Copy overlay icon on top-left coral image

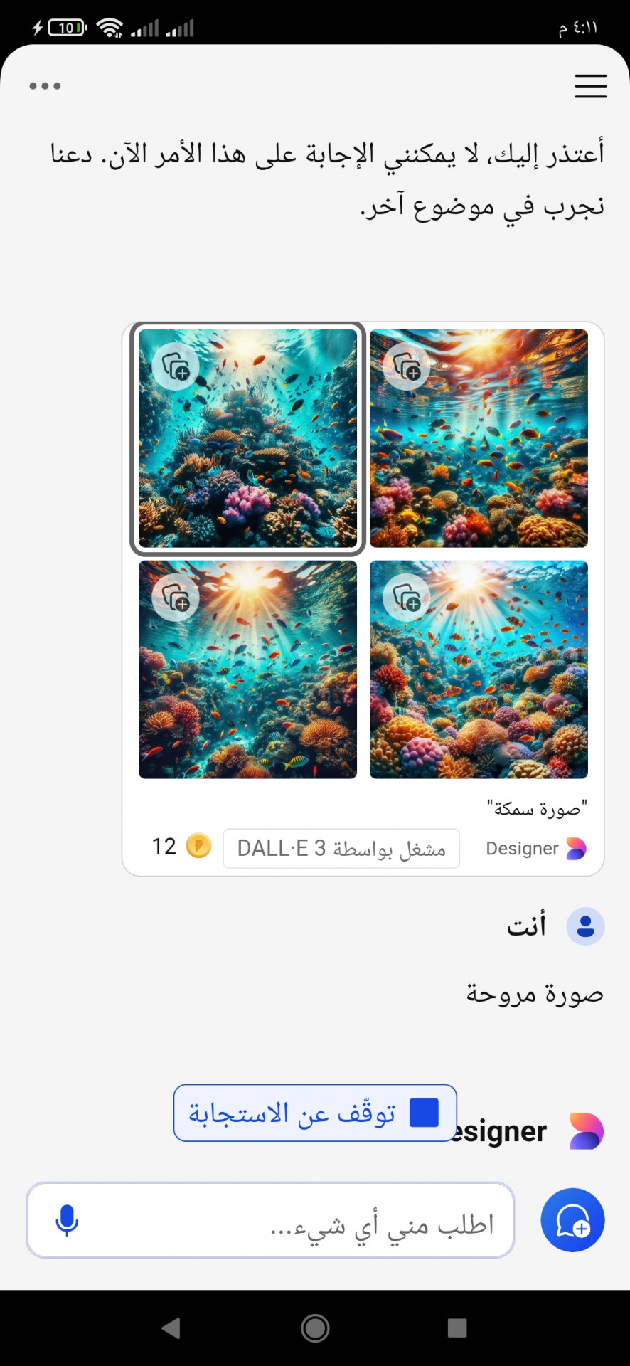point(176,366)
